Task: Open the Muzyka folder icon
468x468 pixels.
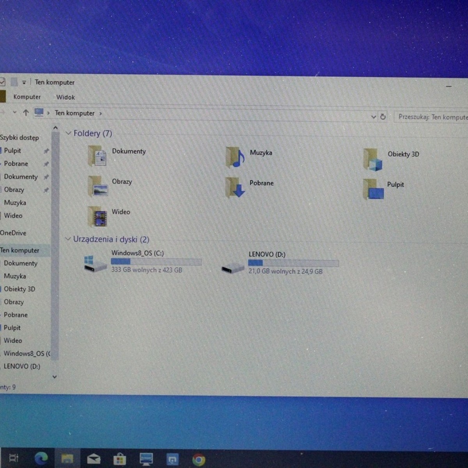Action: pos(235,157)
